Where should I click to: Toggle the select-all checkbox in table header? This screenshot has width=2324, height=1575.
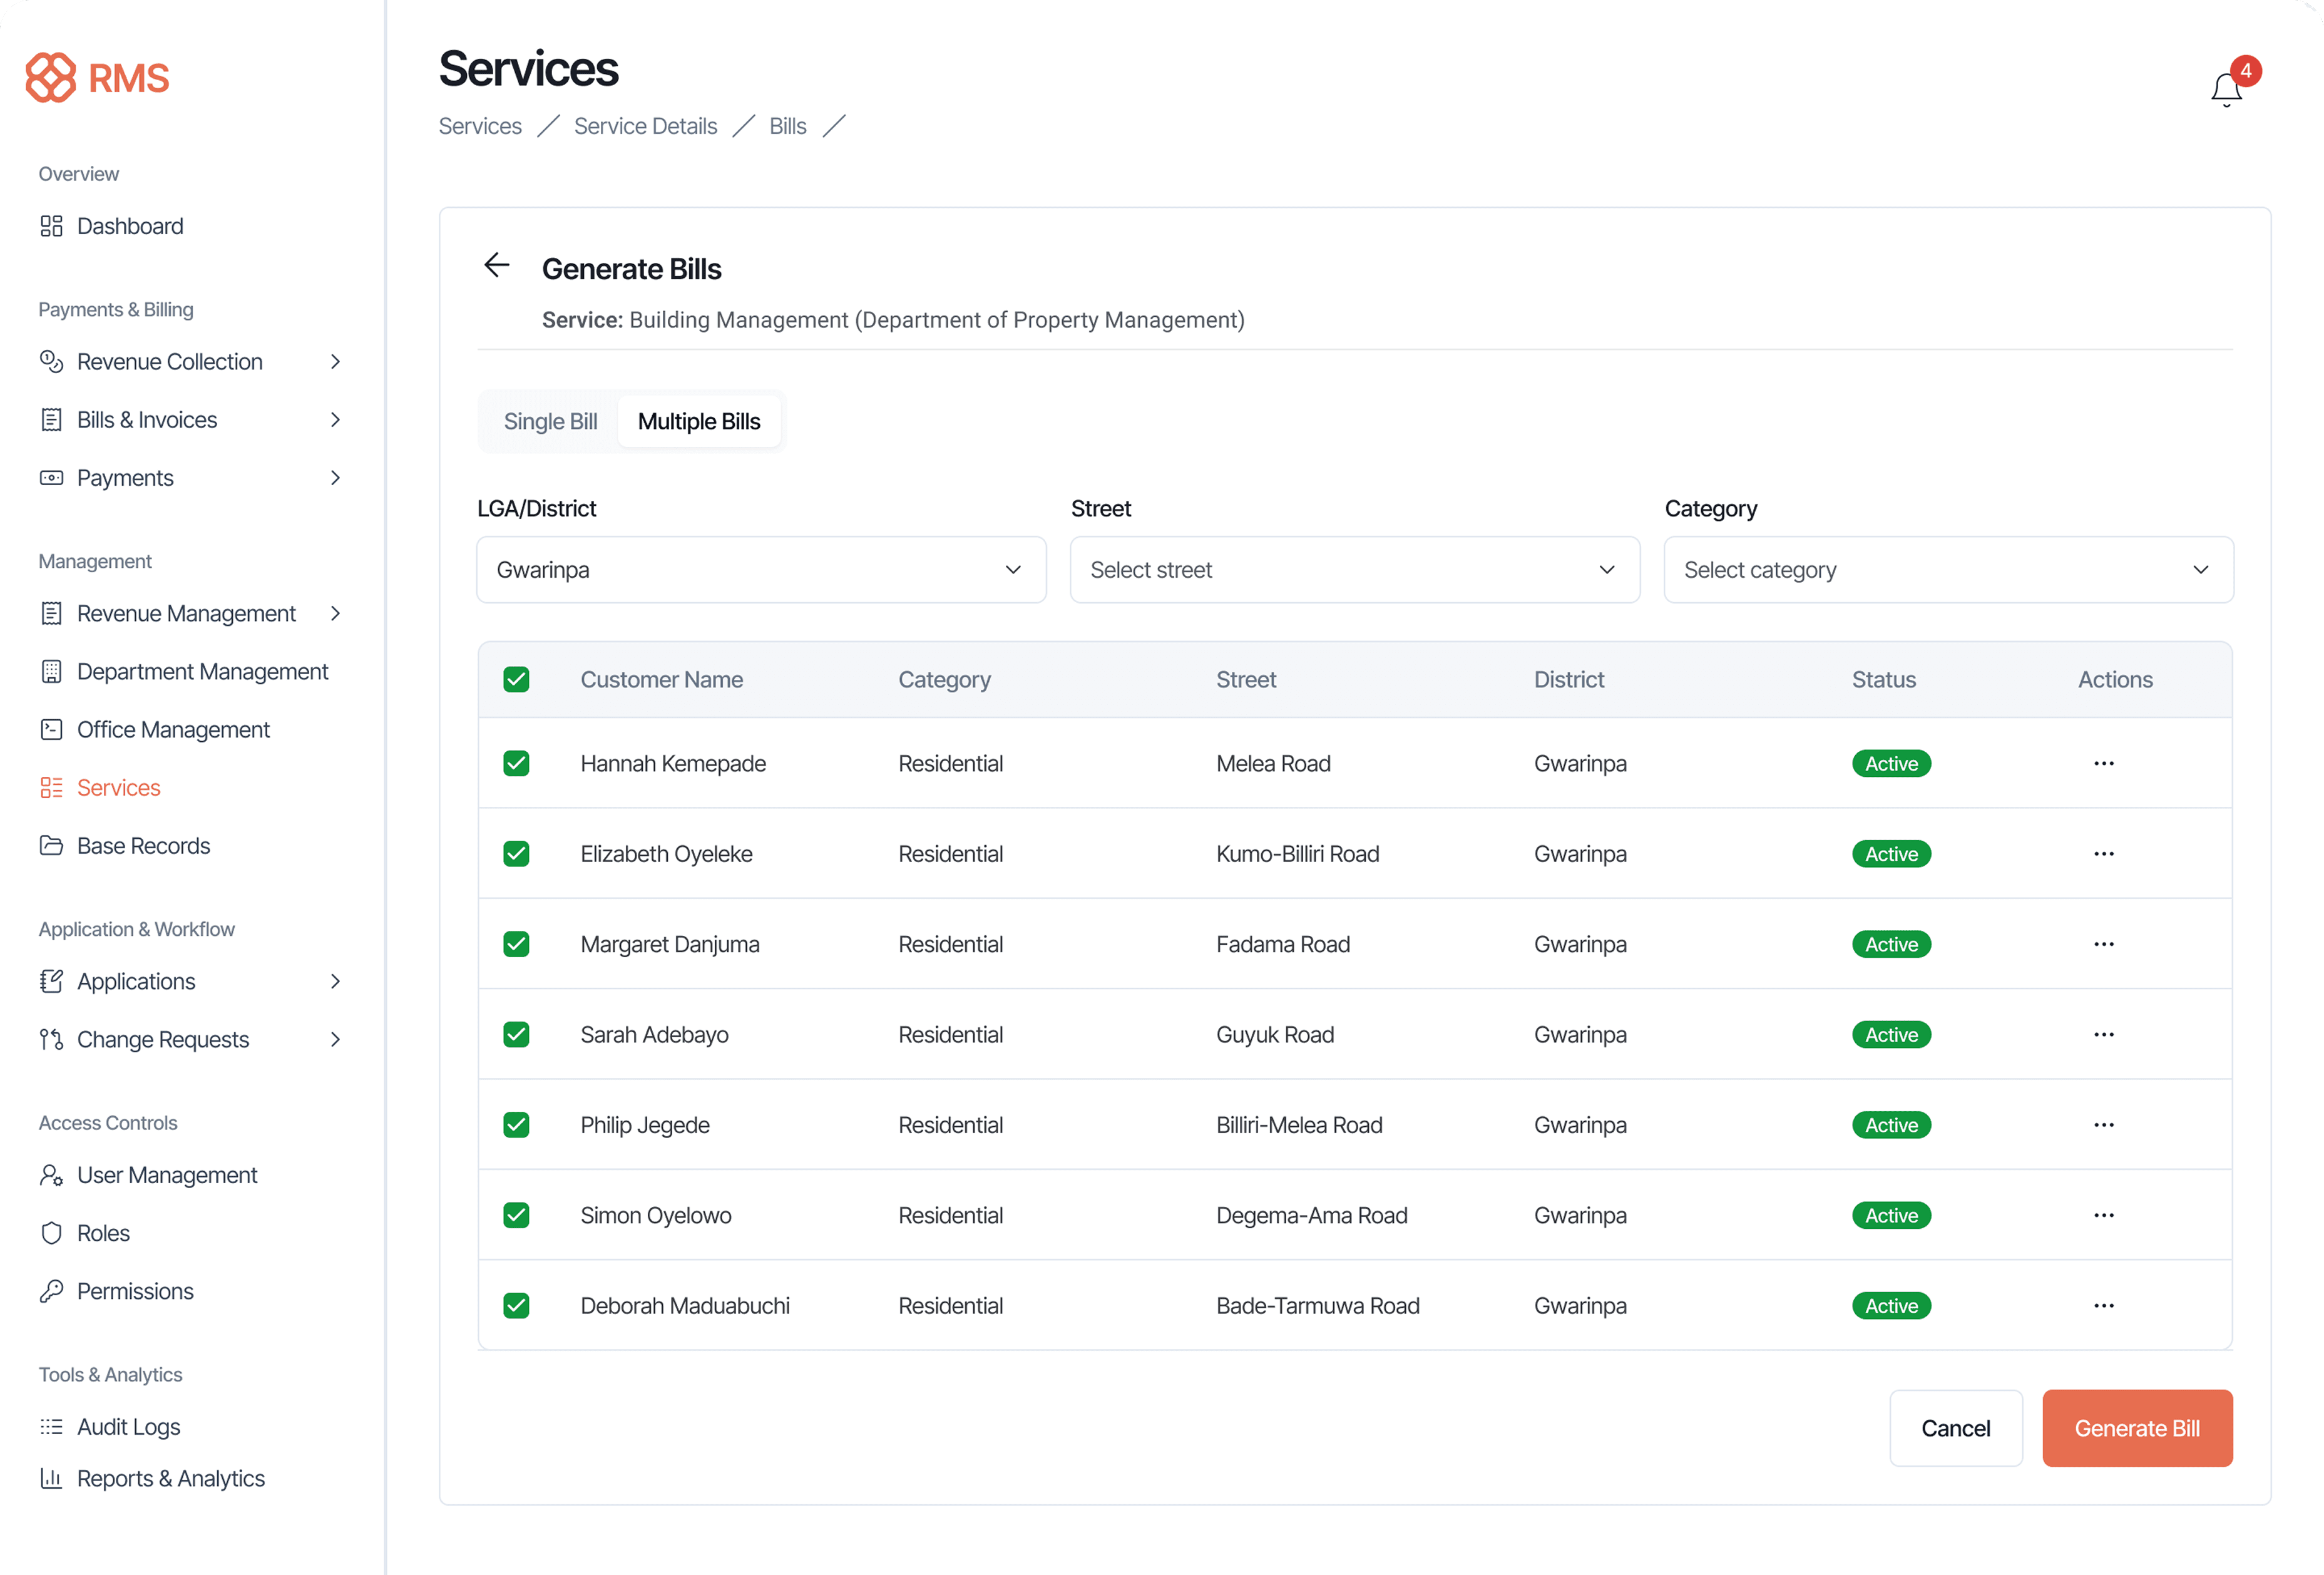coord(516,680)
